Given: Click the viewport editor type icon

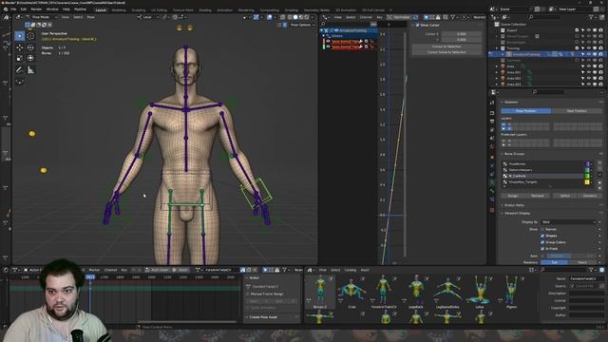Looking at the screenshot, I should coord(18,17).
